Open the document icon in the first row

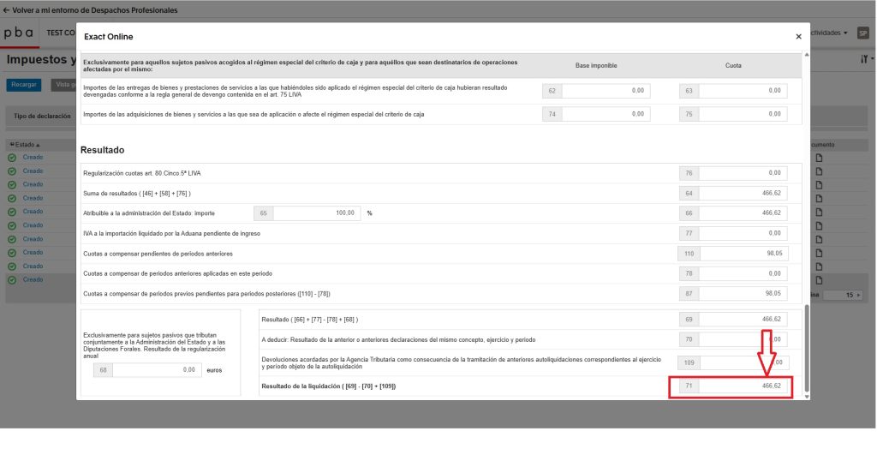tap(818, 158)
